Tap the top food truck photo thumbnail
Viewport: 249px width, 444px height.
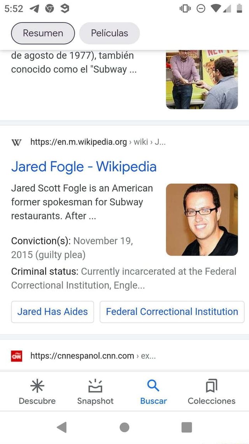[202, 80]
